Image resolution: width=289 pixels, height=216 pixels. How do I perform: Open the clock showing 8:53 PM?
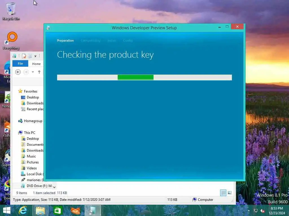coord(277,211)
